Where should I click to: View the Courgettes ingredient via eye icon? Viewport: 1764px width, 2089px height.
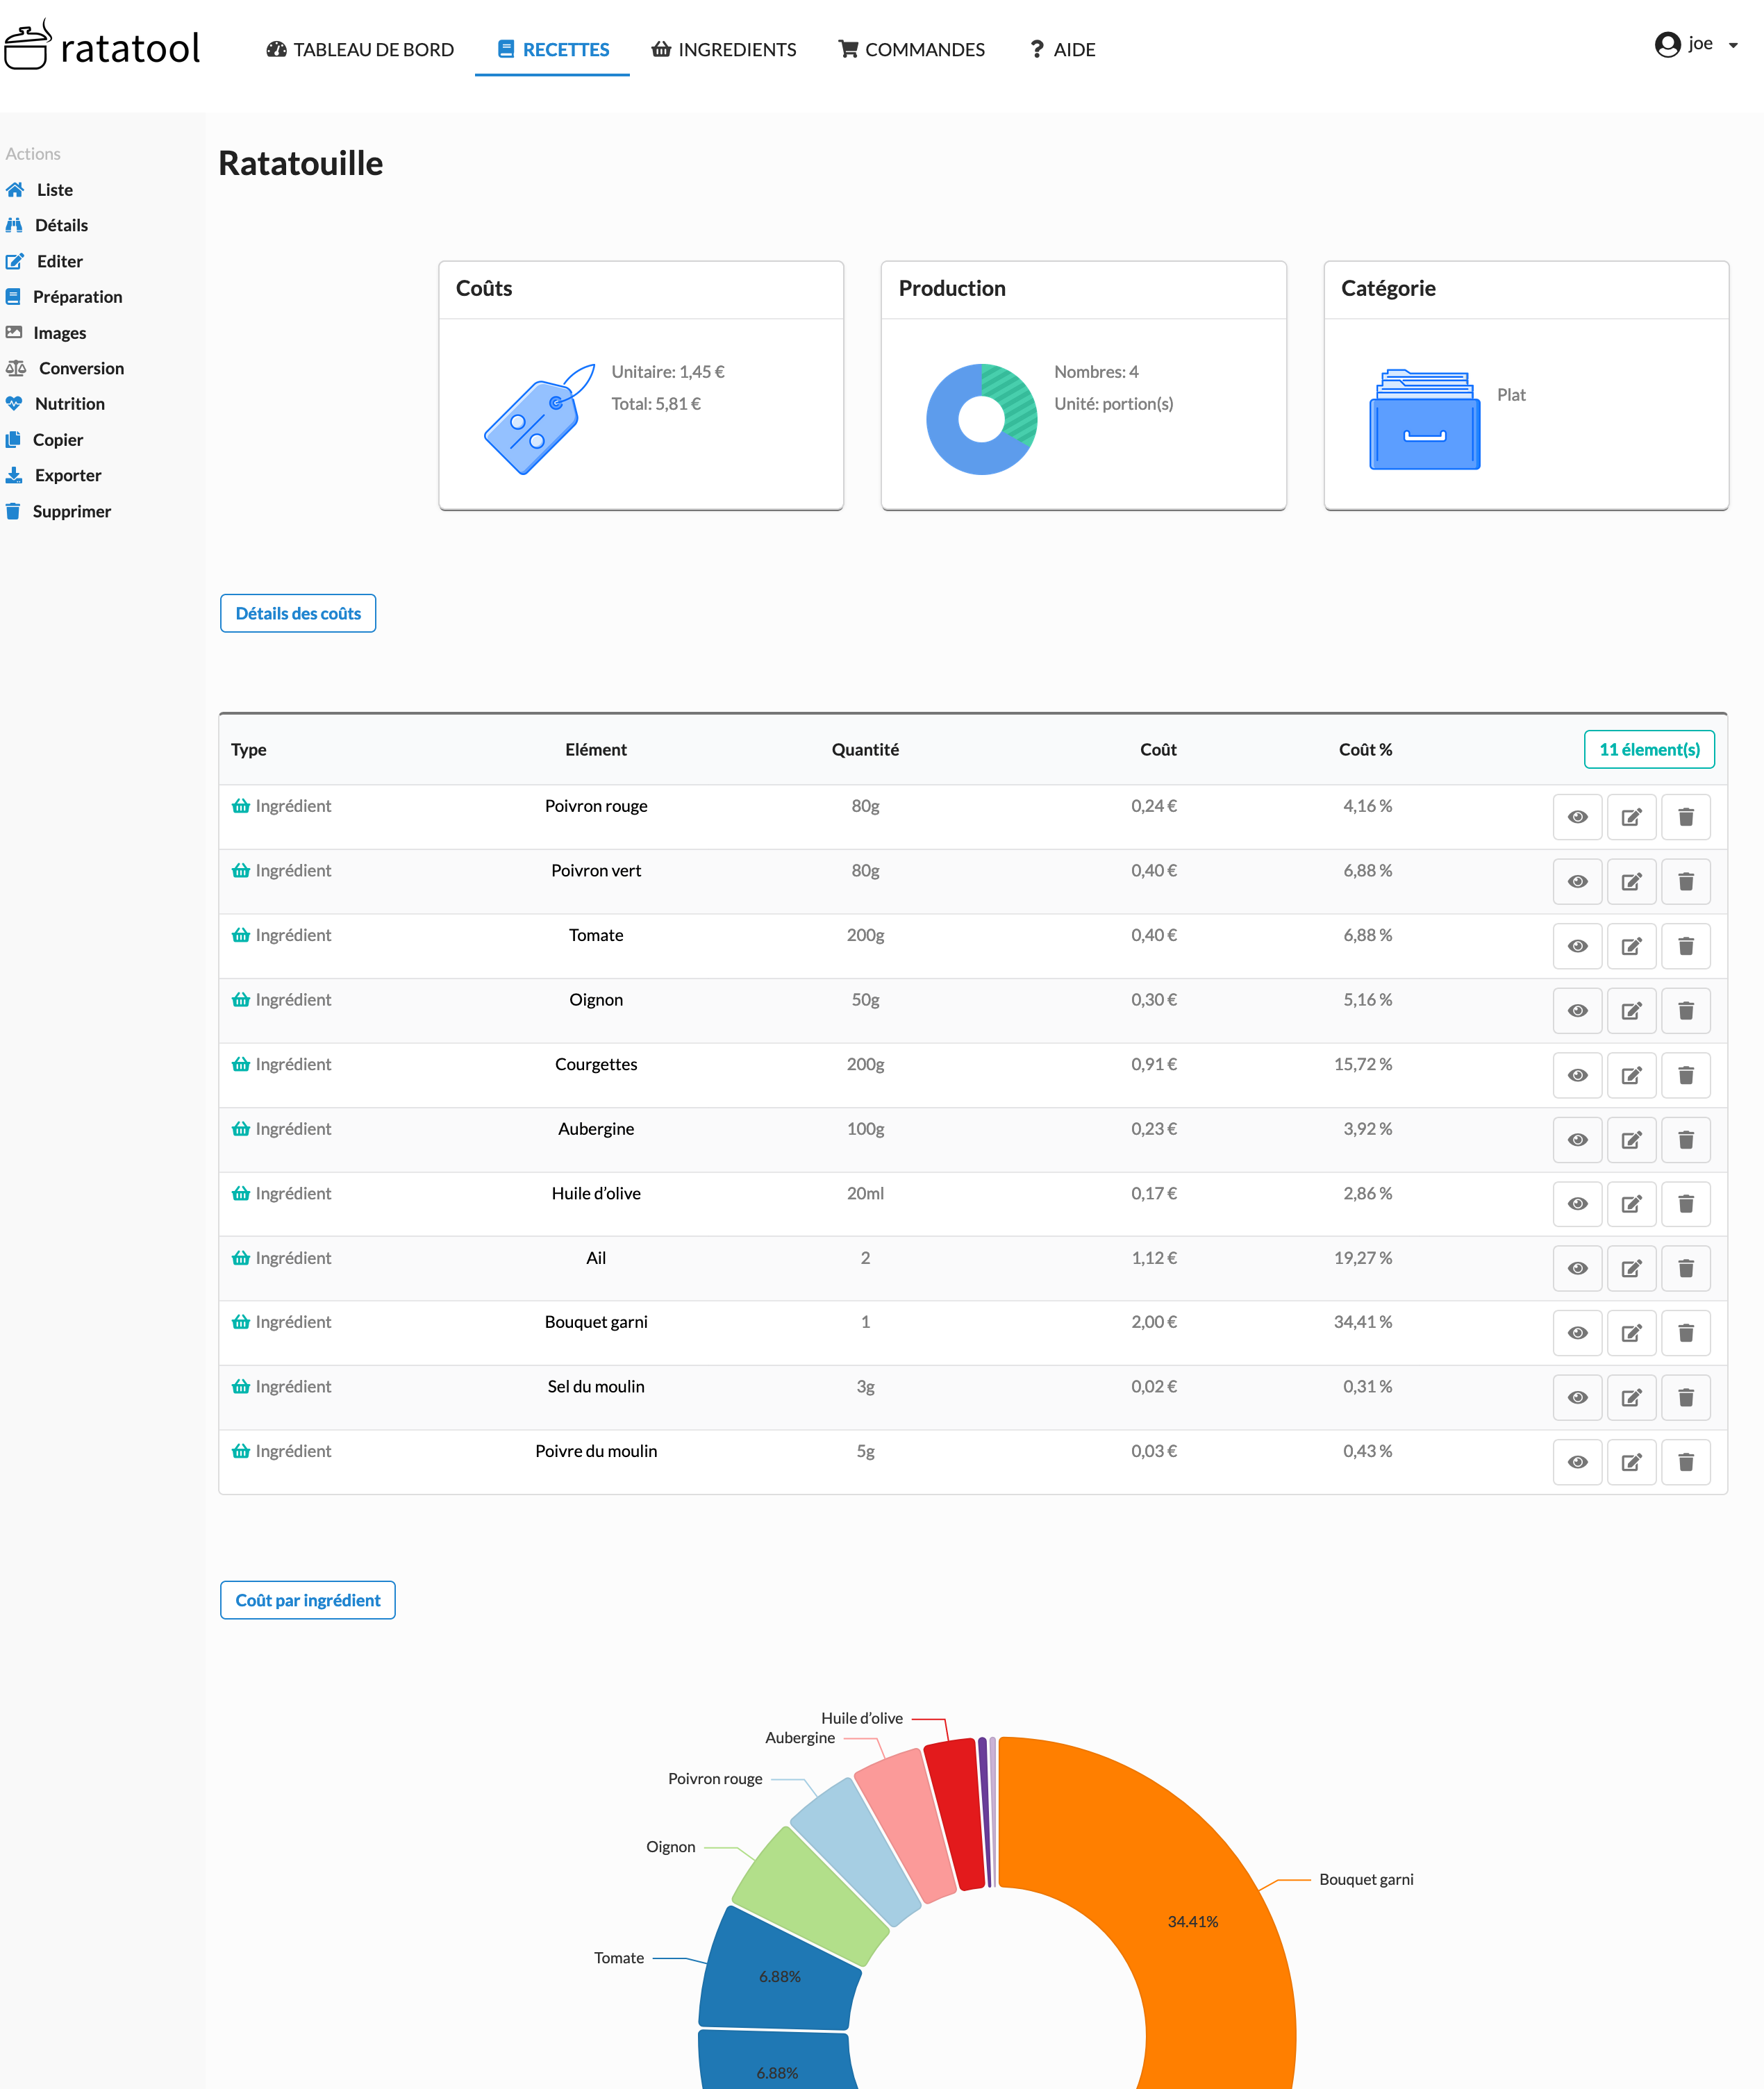(1577, 1075)
